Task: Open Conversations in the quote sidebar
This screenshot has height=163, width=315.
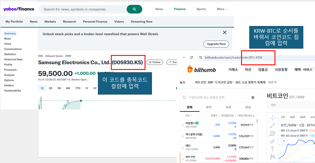Action: pyautogui.click(x=13, y=49)
